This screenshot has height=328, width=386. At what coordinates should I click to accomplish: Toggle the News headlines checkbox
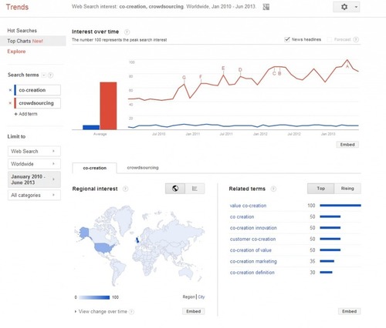[287, 39]
